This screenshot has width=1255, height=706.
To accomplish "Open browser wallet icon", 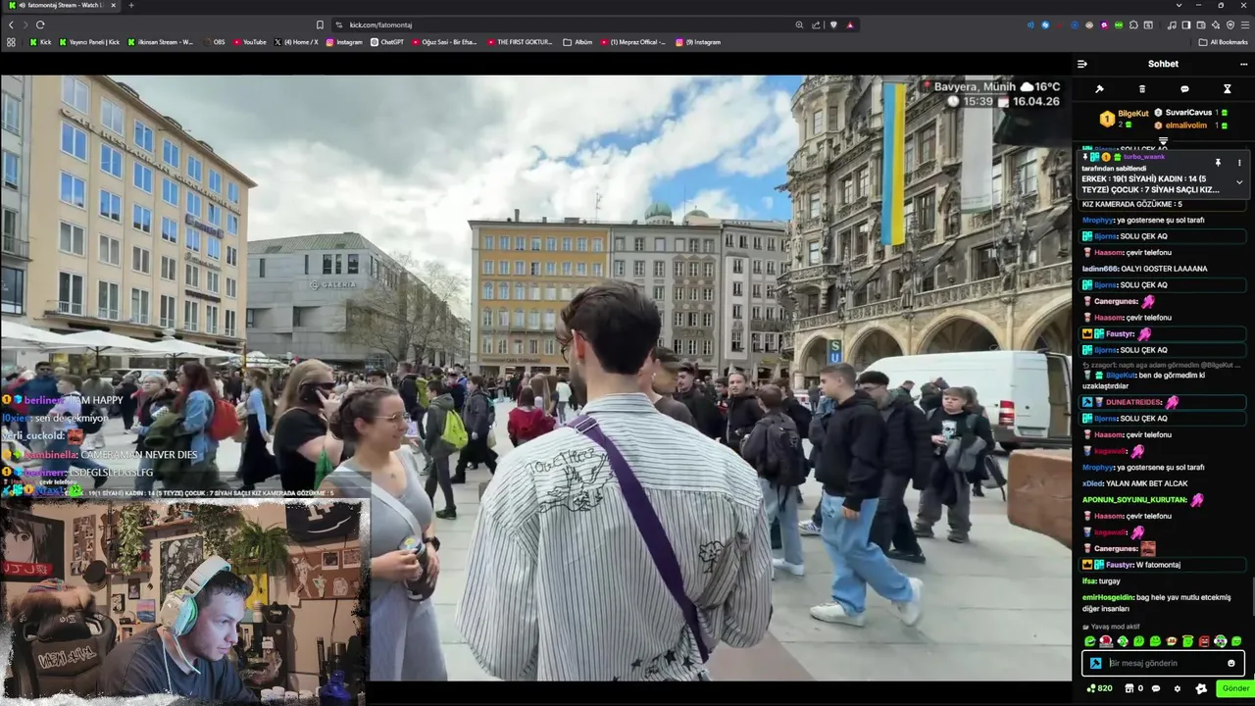I will [x=1201, y=25].
